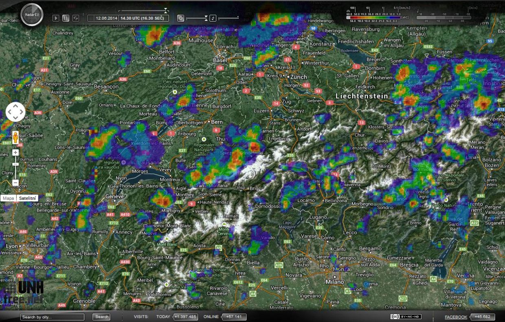
Task: Open the FACEBOOK link
Action: click(456, 317)
